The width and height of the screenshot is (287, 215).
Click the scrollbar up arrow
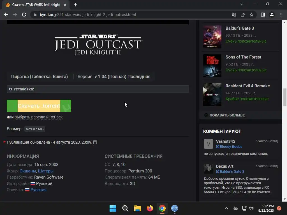[284, 22]
